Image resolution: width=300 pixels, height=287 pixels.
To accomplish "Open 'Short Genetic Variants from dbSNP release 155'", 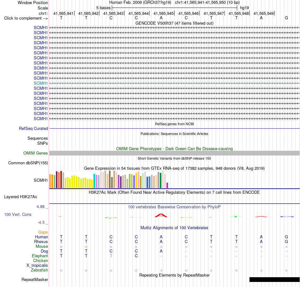I will tap(174, 158).
